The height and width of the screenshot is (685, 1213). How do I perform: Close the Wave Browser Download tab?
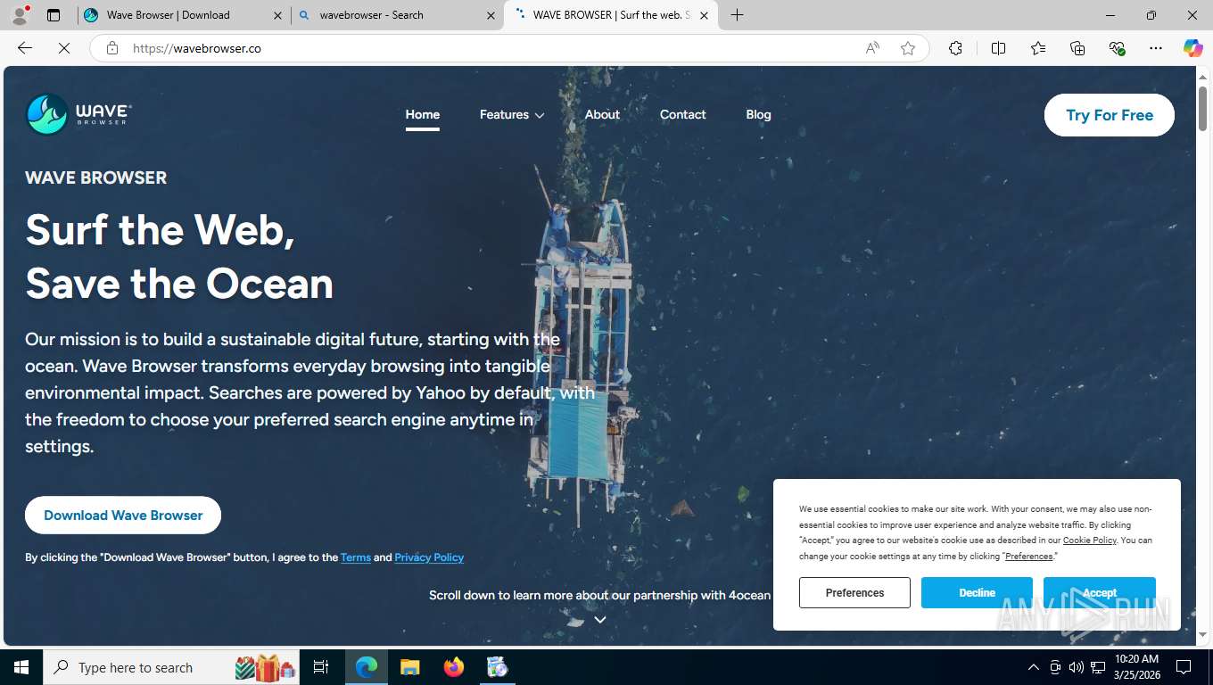point(277,15)
